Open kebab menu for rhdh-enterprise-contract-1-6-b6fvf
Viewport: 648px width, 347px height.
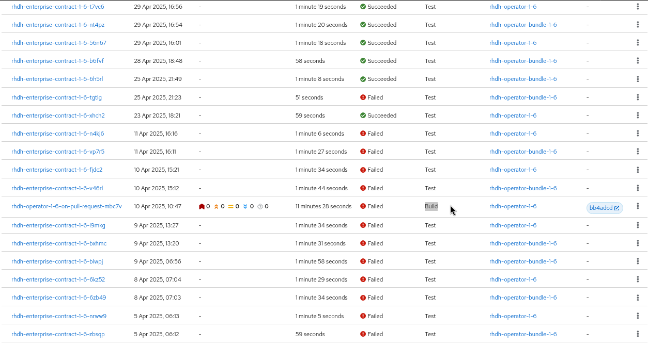pos(638,60)
